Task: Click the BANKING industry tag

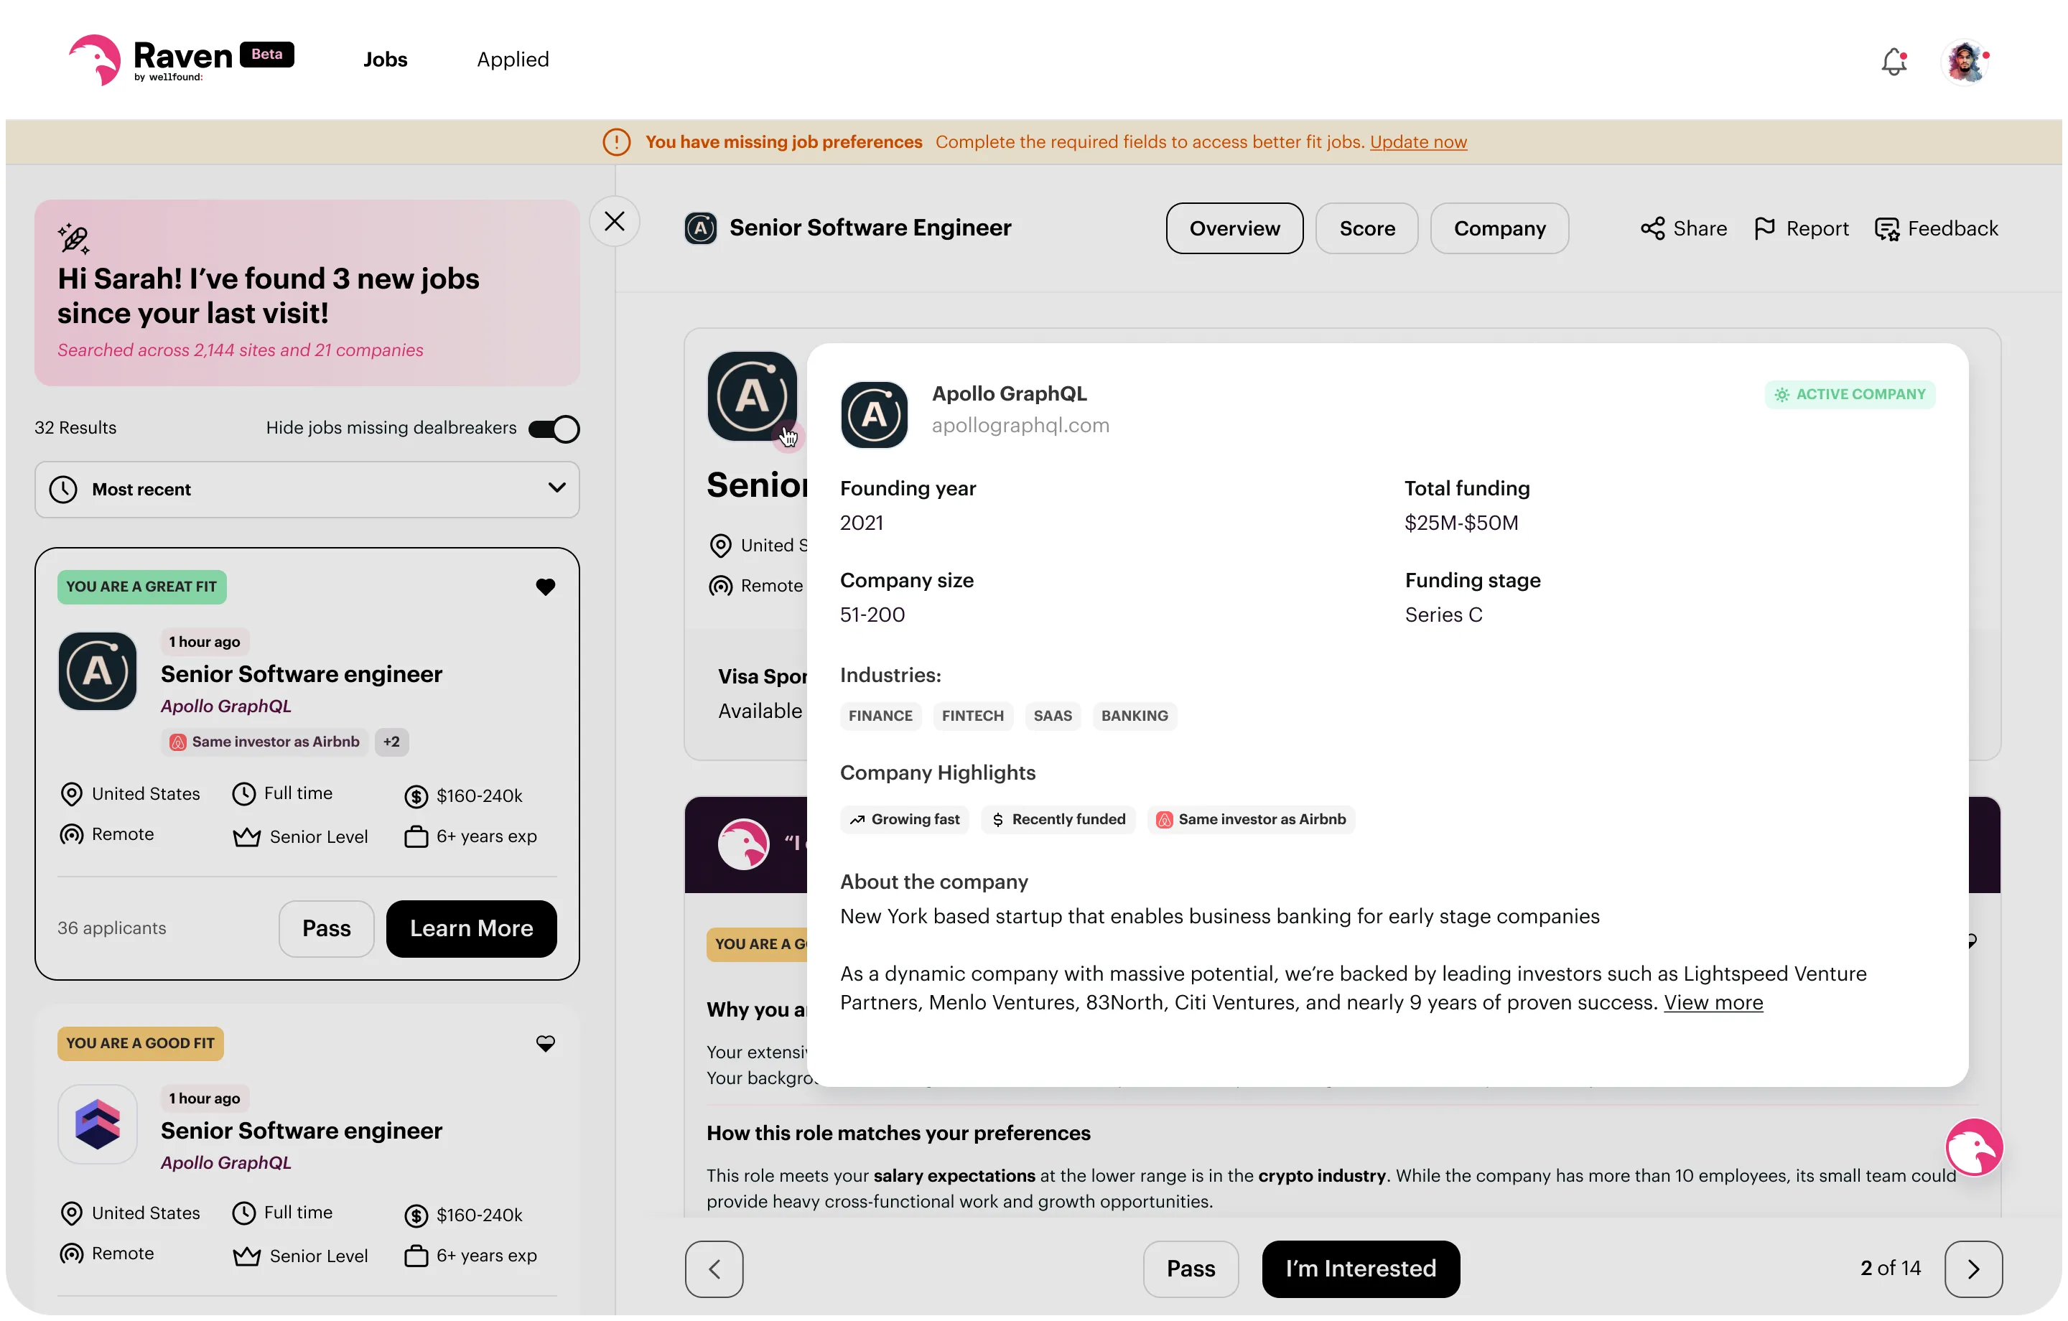Action: coord(1135,716)
